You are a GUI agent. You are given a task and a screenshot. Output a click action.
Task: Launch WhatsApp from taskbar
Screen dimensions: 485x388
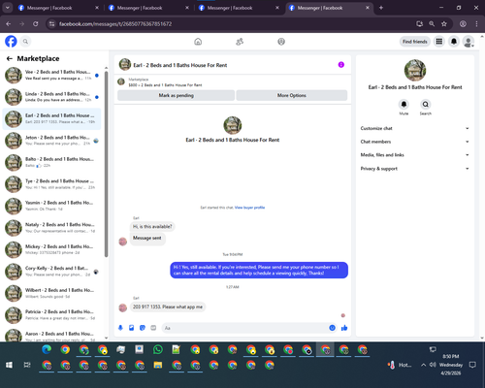158,349
